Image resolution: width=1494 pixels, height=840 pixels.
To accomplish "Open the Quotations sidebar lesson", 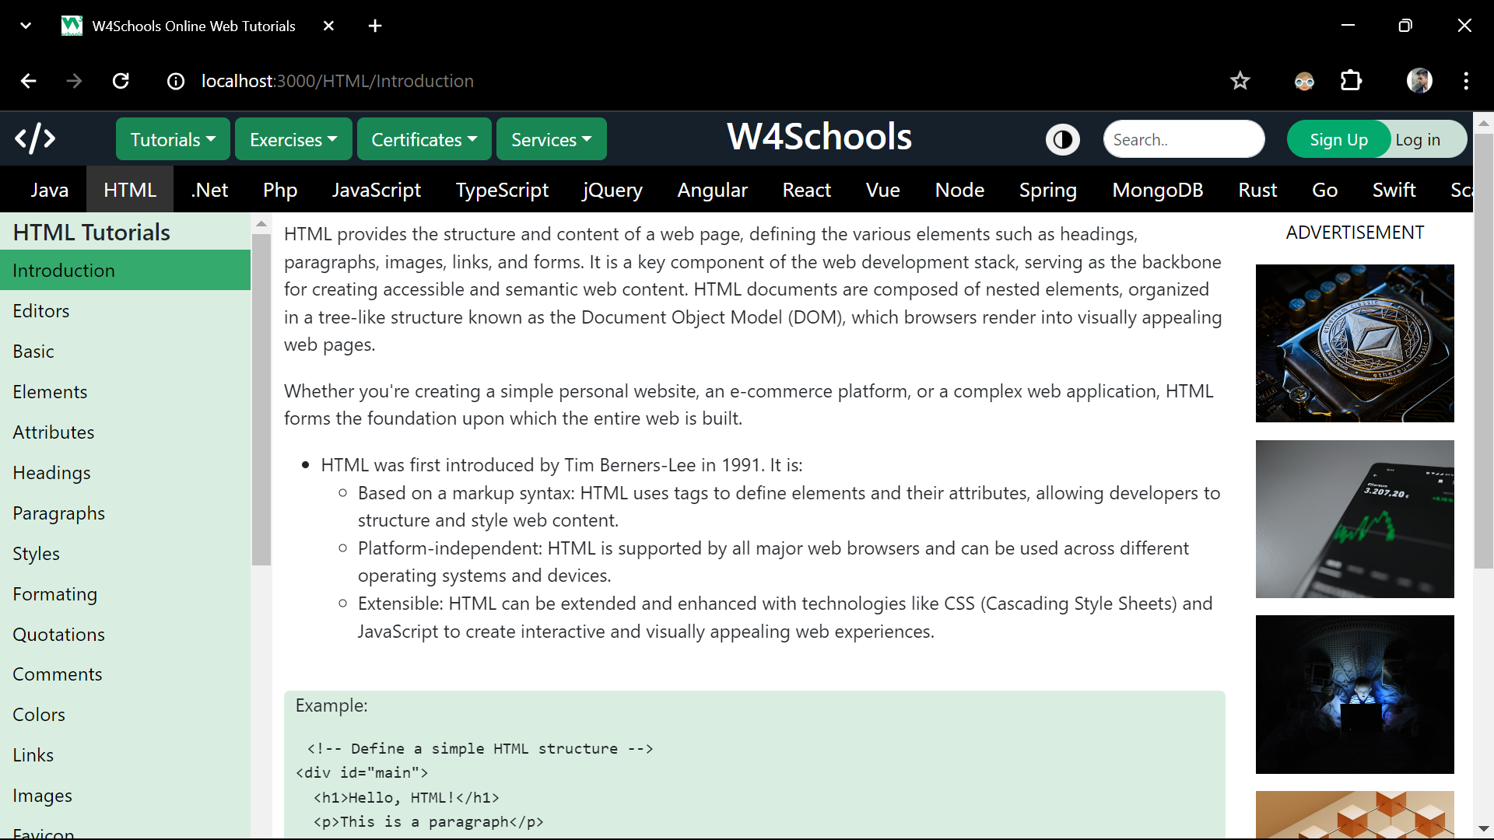I will click(x=125, y=634).
